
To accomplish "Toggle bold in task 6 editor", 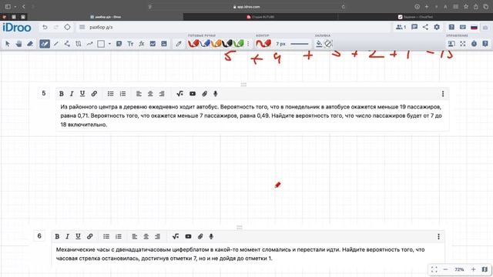I will tap(57, 236).
